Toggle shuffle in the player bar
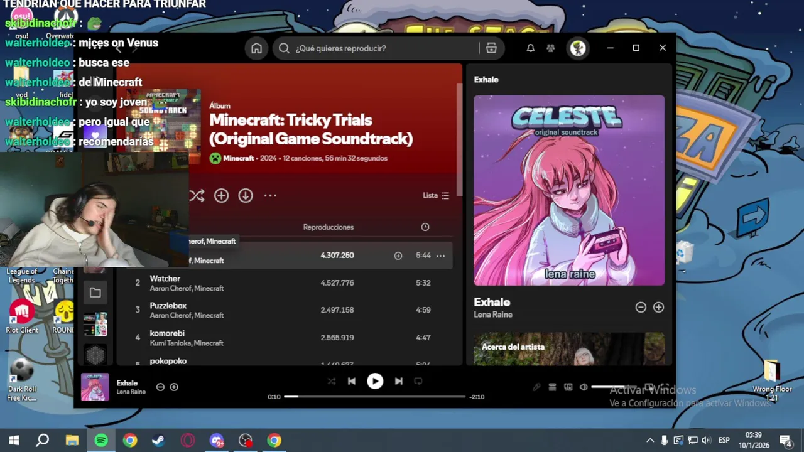This screenshot has width=804, height=452. [x=332, y=381]
